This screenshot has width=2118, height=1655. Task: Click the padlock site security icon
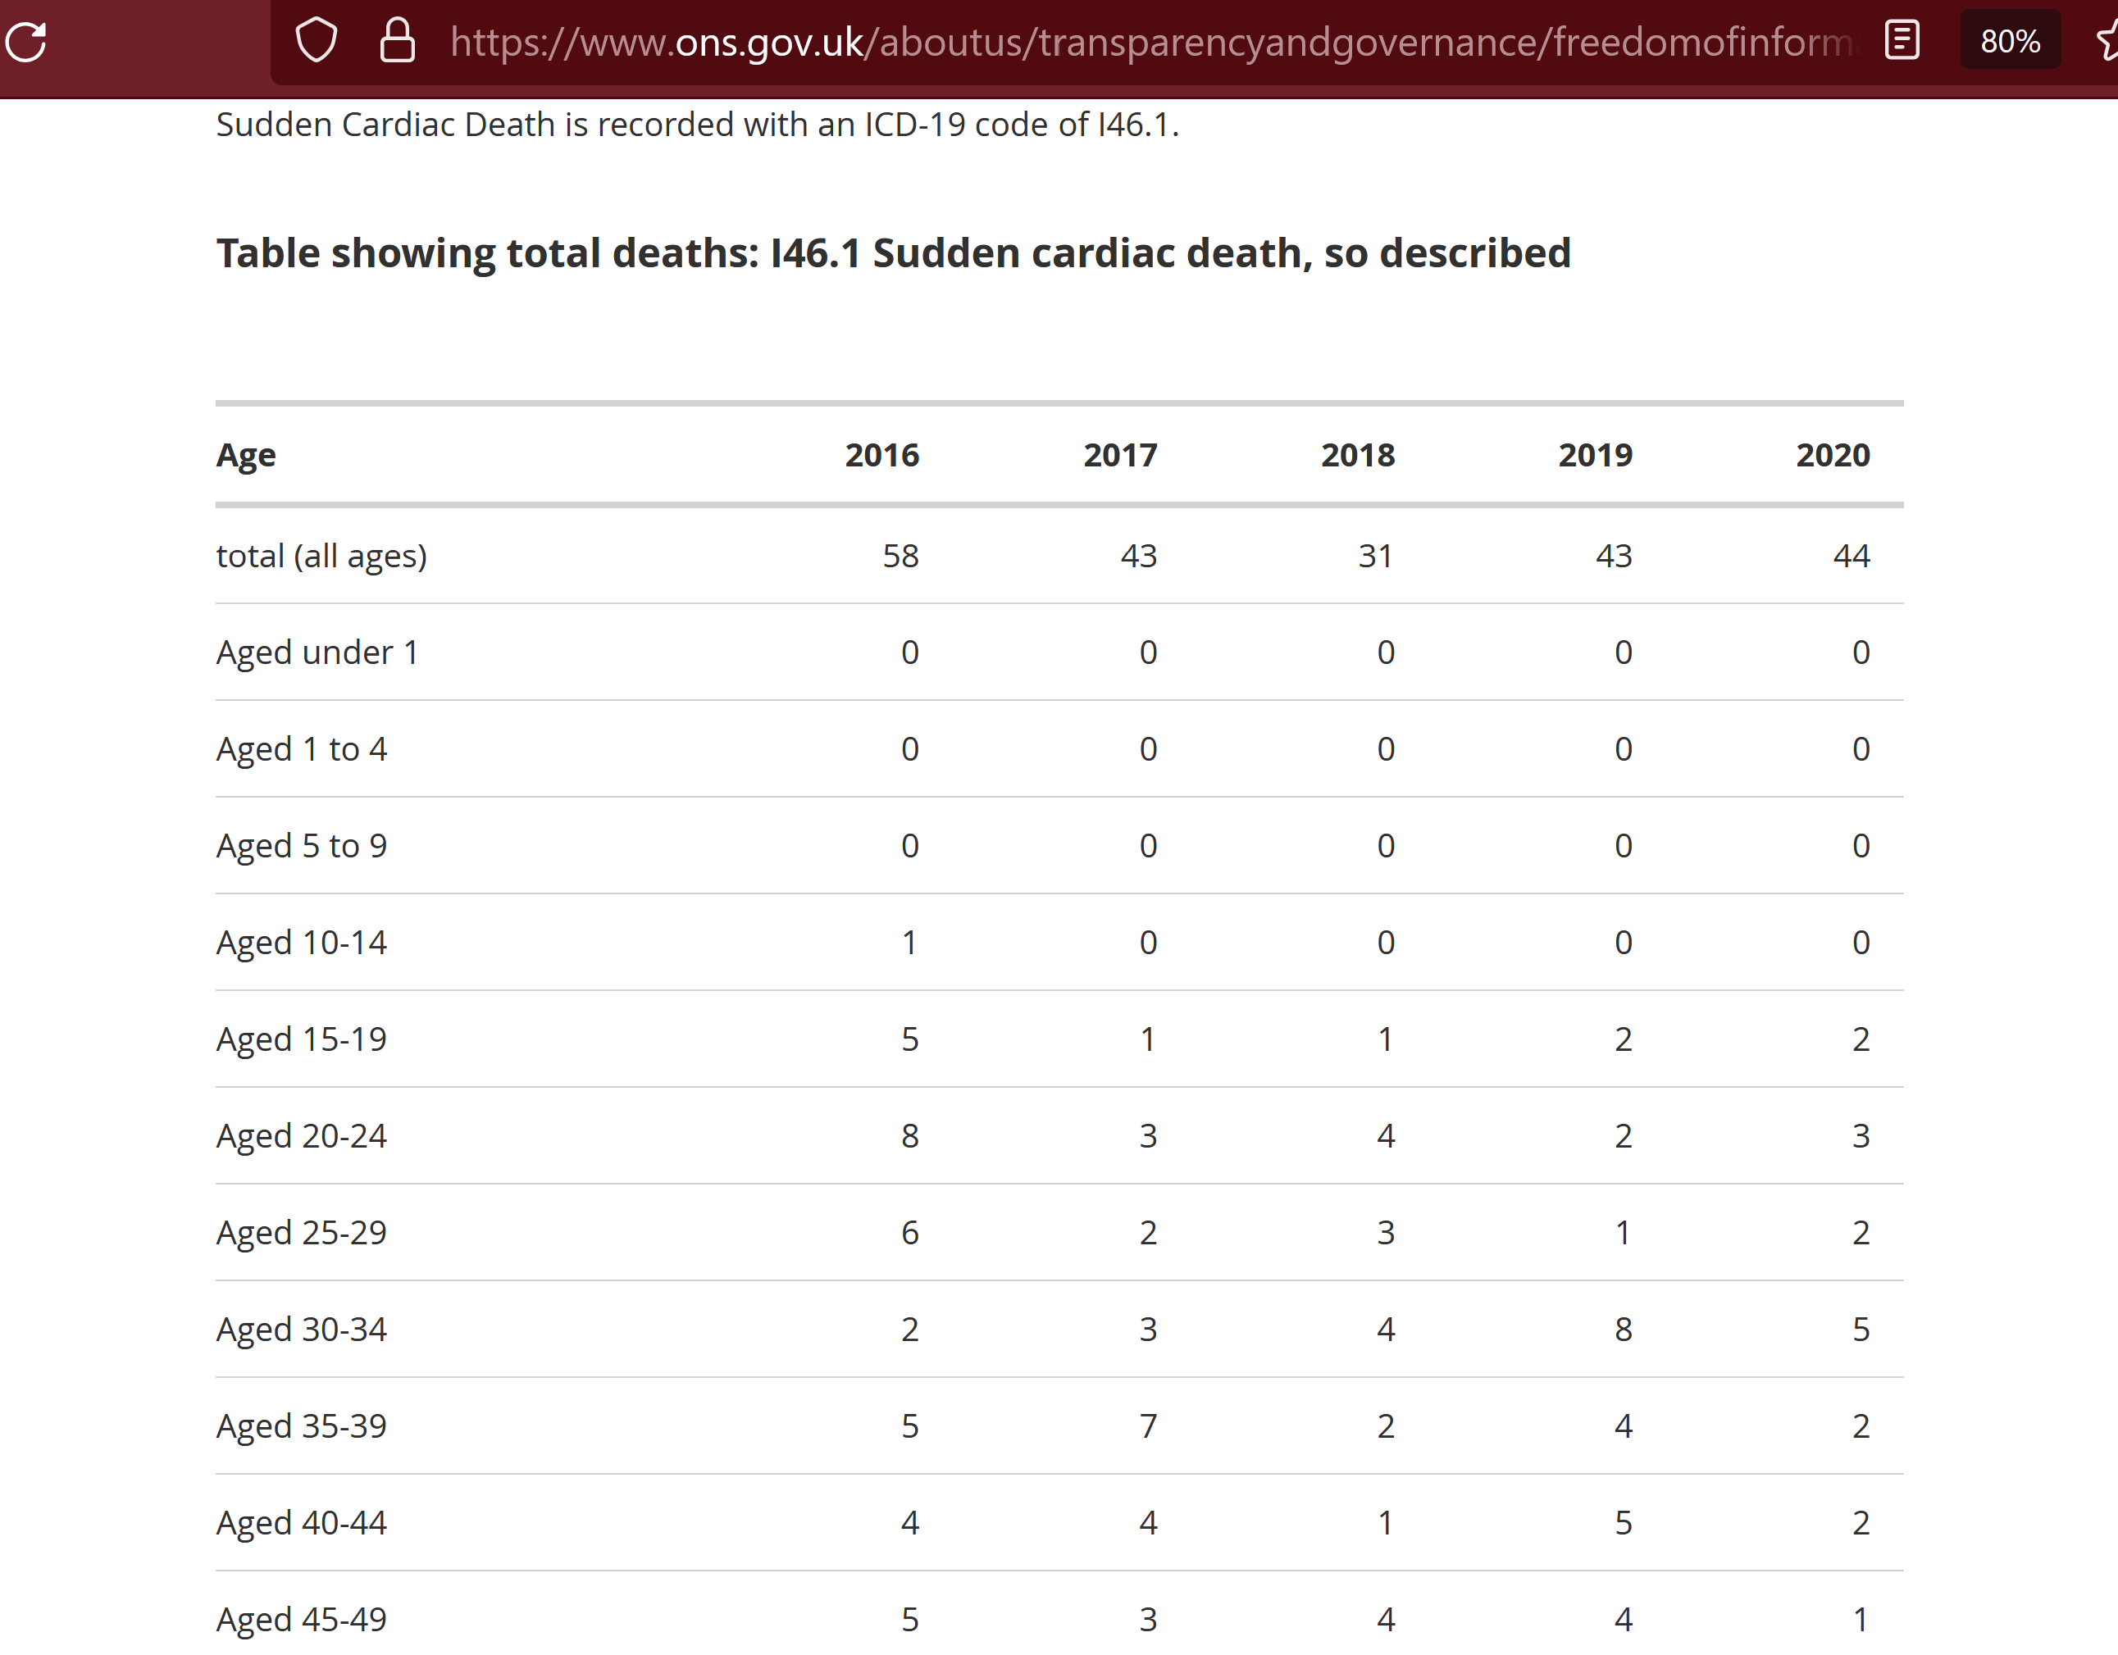coord(398,41)
